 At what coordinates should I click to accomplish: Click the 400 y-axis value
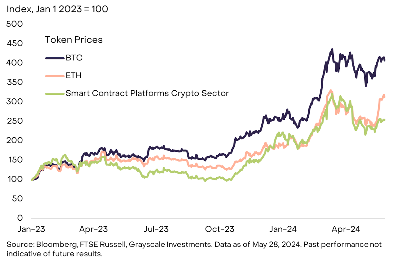pyautogui.click(x=14, y=63)
